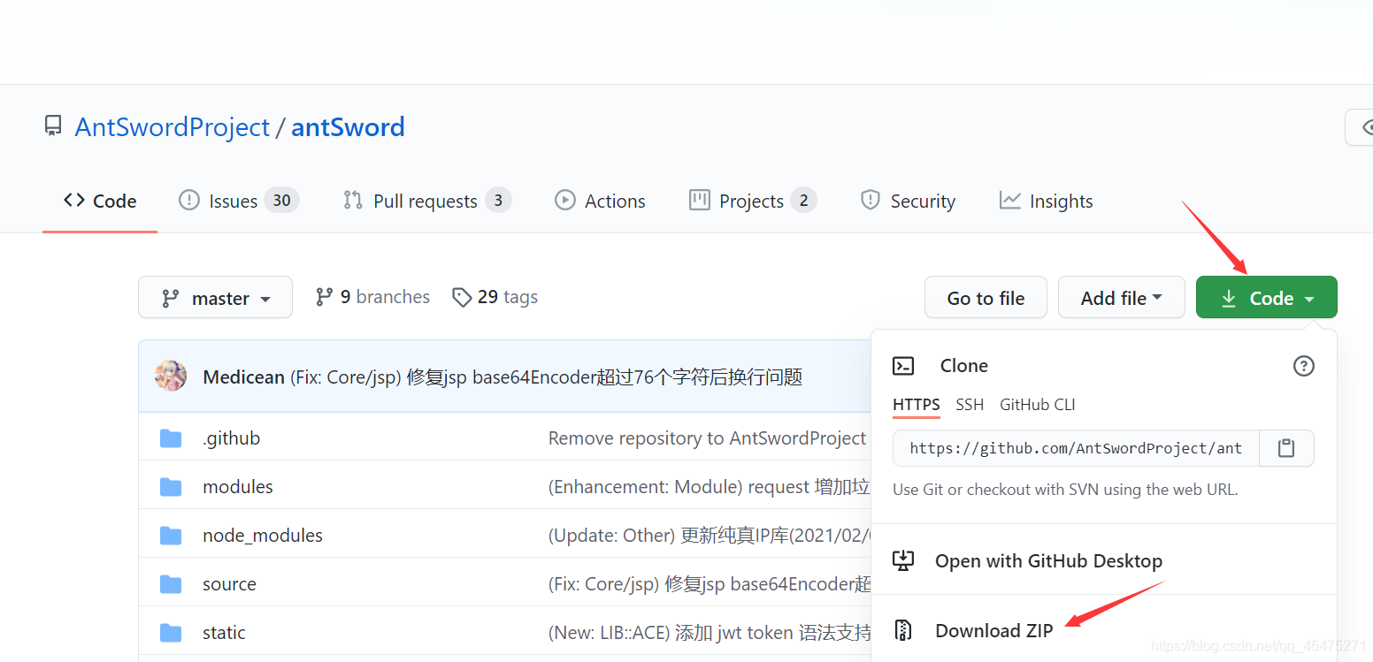The width and height of the screenshot is (1373, 662).
Task: Open Medicean author link
Action: (244, 377)
